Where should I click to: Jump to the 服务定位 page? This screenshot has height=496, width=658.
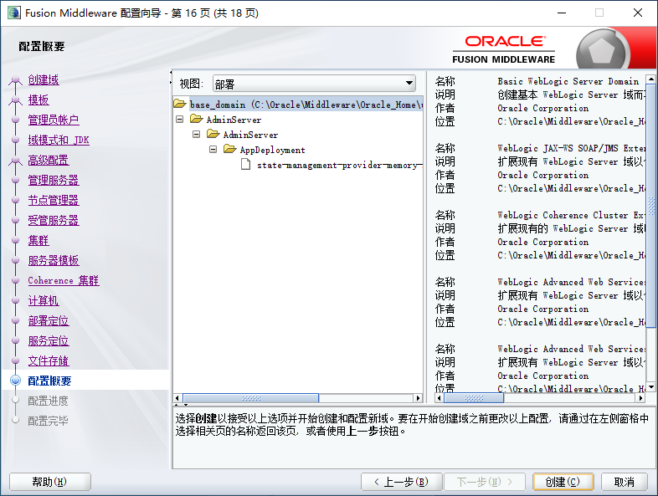(49, 341)
